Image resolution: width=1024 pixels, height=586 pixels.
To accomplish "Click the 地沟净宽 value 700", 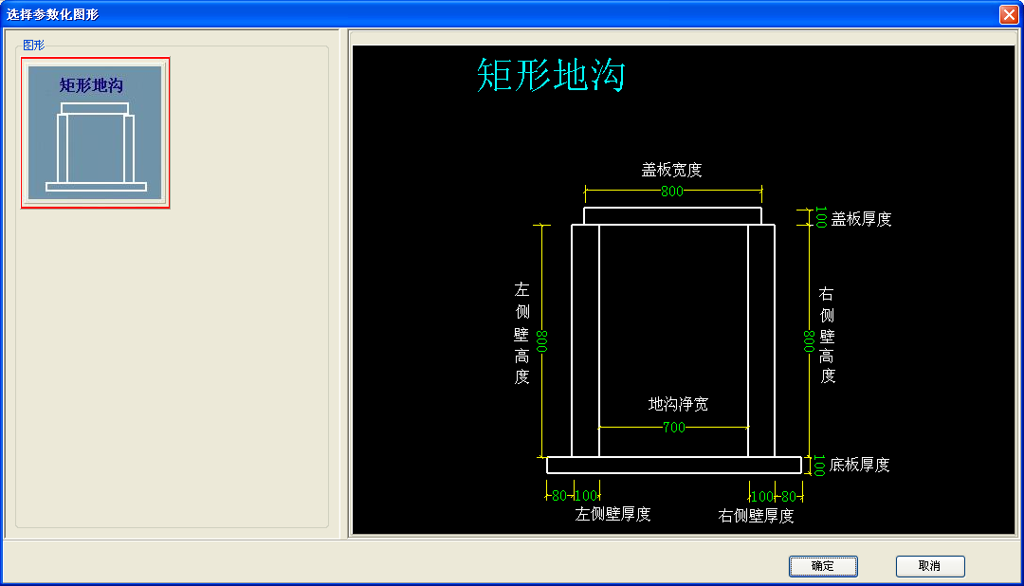I will (674, 428).
